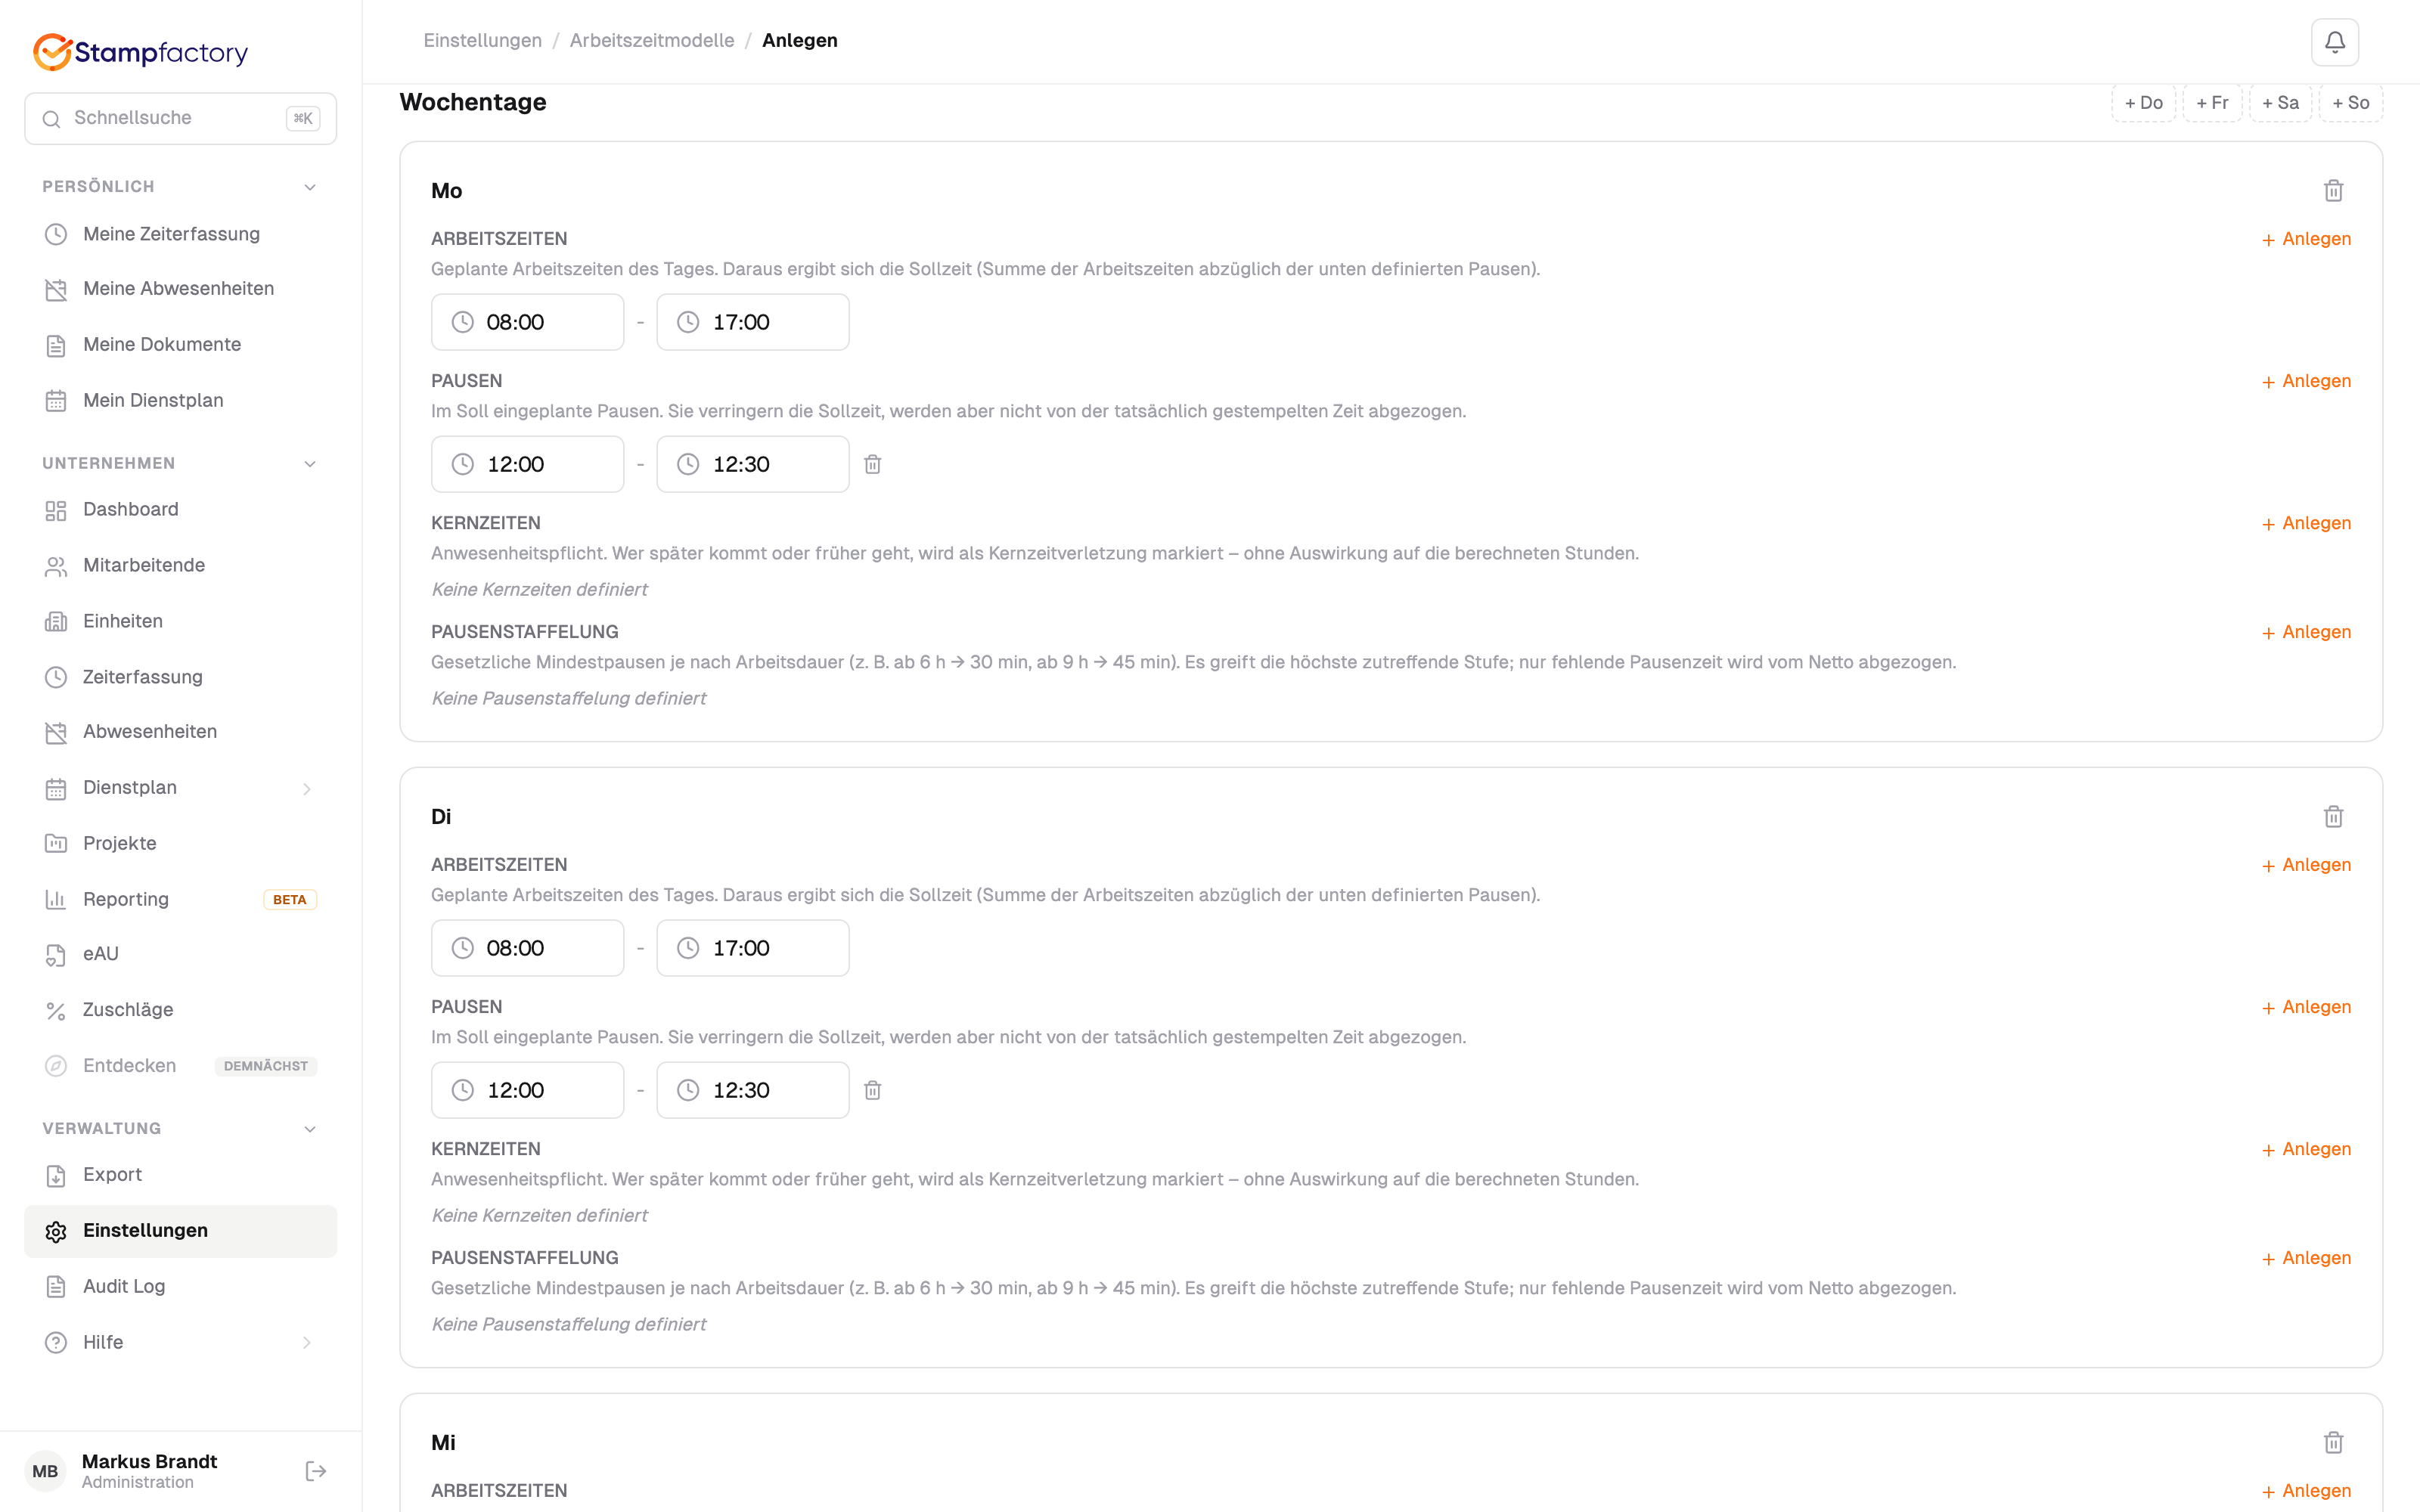Delete the Mi weekday card
This screenshot has height=1512, width=2420.
[x=2333, y=1443]
